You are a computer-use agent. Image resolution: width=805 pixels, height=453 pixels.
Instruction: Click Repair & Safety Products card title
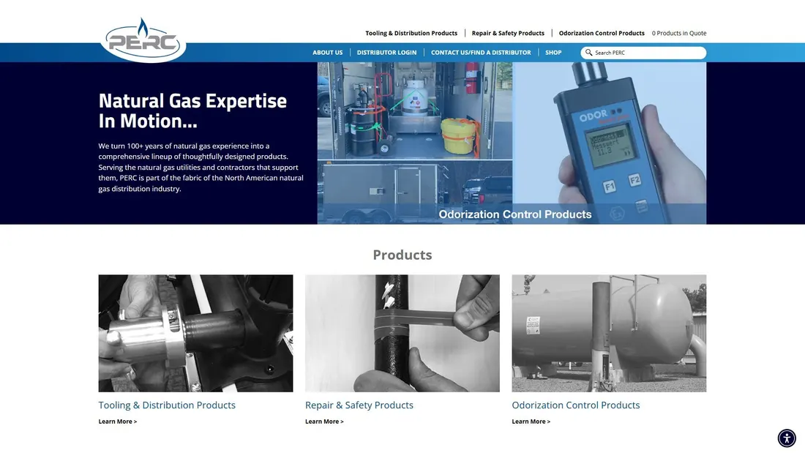tap(359, 405)
